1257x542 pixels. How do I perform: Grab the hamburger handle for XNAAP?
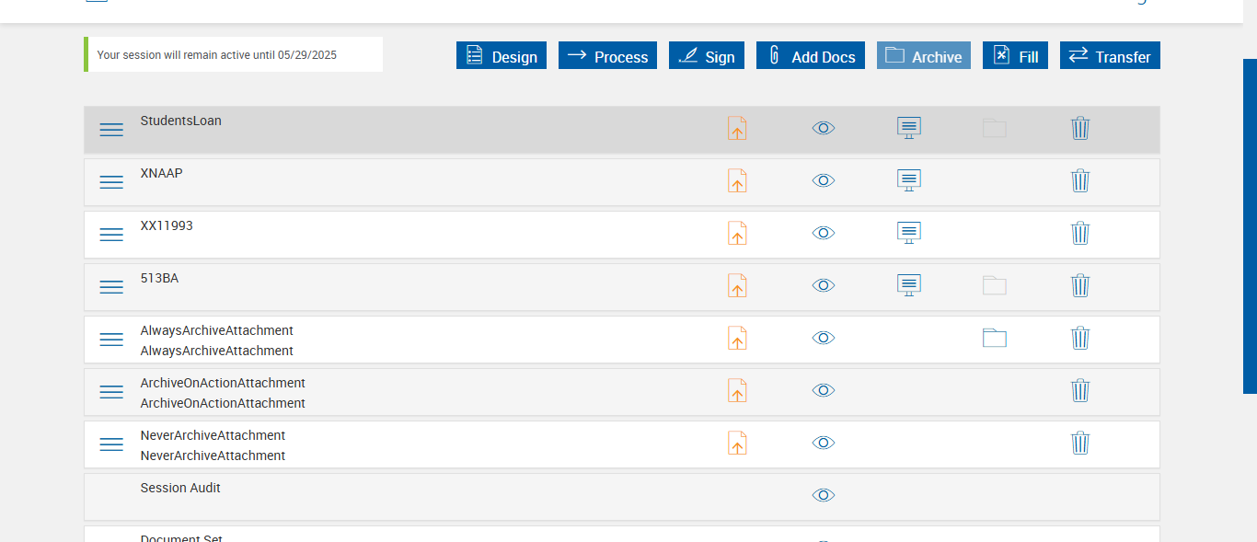[111, 182]
